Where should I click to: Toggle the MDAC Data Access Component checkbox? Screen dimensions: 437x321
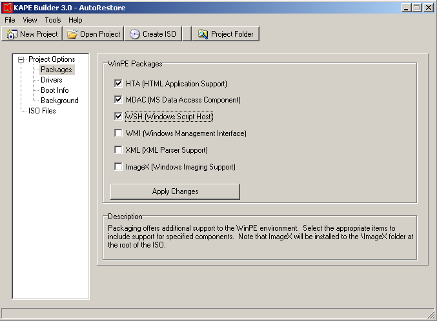118,100
